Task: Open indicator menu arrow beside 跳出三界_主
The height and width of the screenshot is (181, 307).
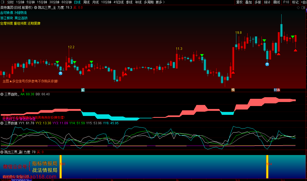Action: (x=35, y=8)
